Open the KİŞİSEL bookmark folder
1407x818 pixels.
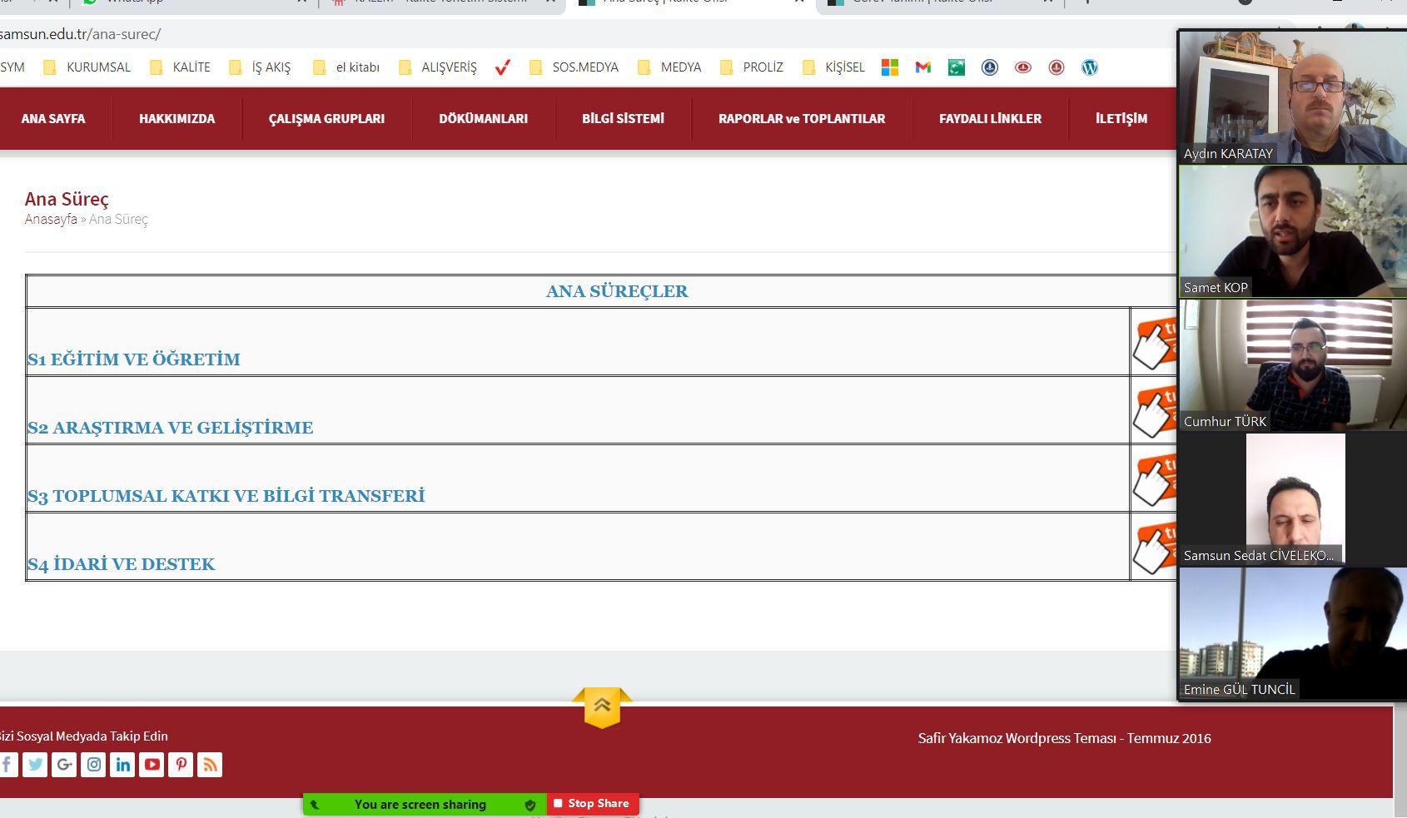(x=833, y=67)
